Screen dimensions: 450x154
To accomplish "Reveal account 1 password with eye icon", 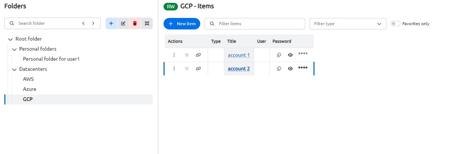I will pos(290,55).
